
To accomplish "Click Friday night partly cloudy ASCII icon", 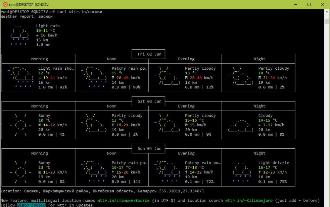I will [x=240, y=75].
